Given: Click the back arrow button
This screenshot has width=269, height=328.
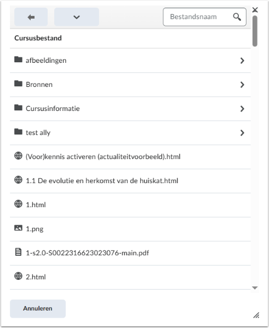Looking at the screenshot, I should coord(31,17).
